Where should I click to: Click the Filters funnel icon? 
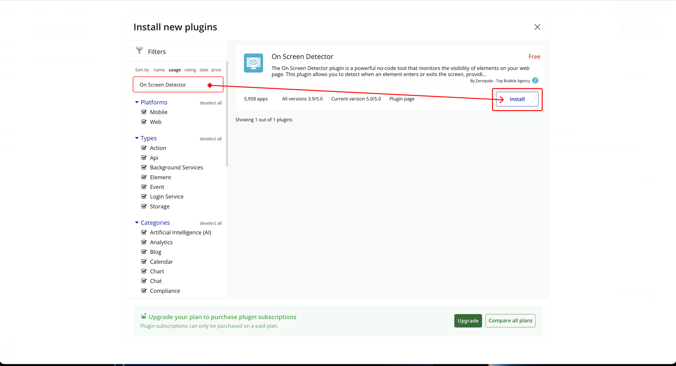(x=139, y=51)
